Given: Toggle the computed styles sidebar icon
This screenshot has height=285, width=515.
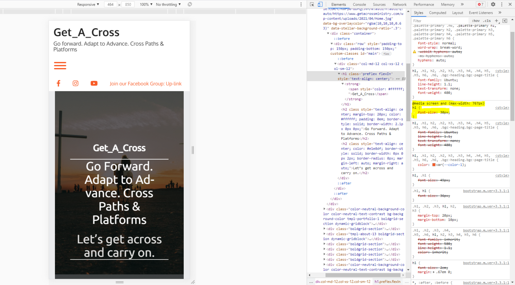Looking at the screenshot, I should click(505, 21).
